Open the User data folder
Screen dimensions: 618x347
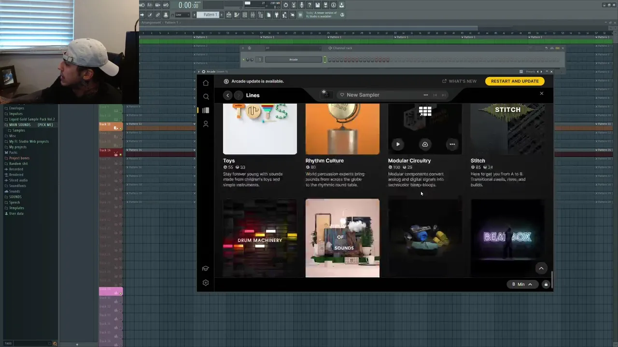pos(16,214)
